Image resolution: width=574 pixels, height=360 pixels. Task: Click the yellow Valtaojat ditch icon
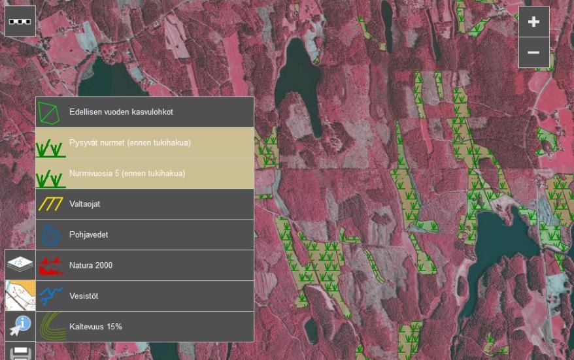[50, 204]
